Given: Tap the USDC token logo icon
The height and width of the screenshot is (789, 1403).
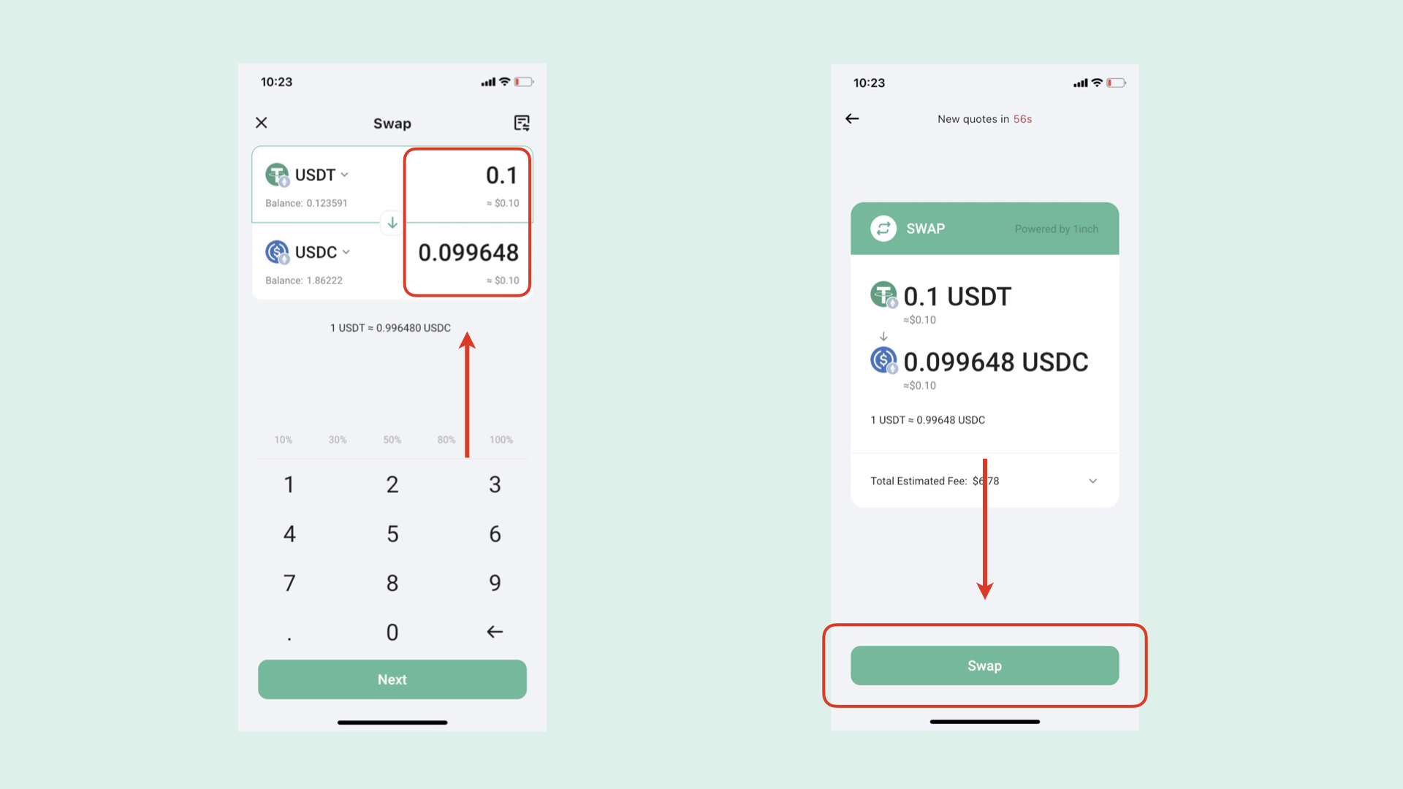Looking at the screenshot, I should [x=278, y=251].
